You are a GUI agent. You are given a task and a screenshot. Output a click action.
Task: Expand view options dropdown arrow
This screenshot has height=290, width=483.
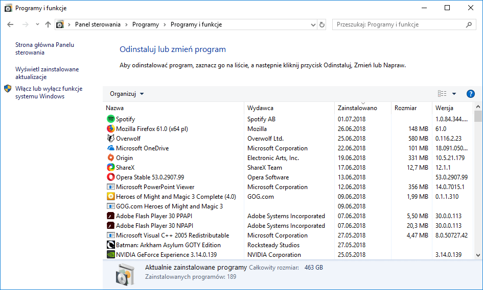454,94
